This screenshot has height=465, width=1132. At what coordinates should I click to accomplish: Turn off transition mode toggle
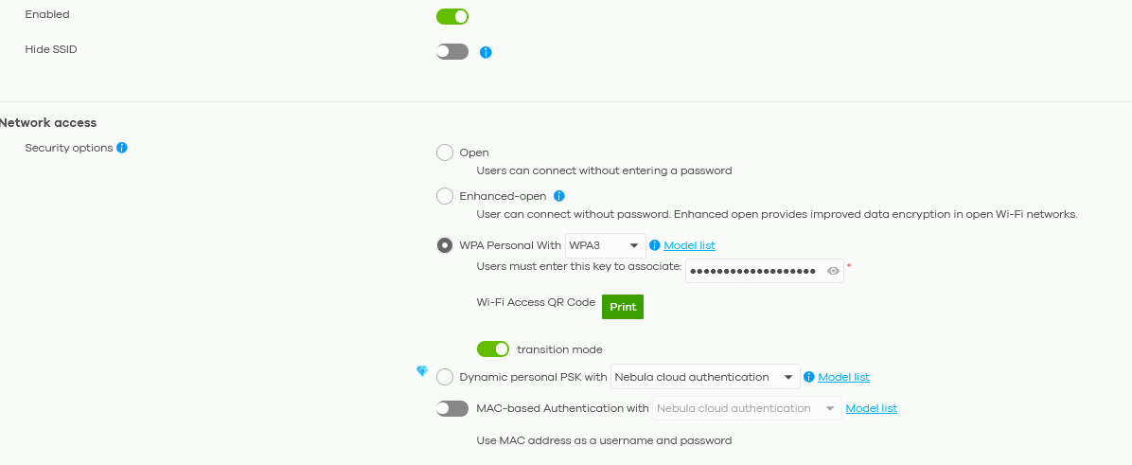point(493,349)
